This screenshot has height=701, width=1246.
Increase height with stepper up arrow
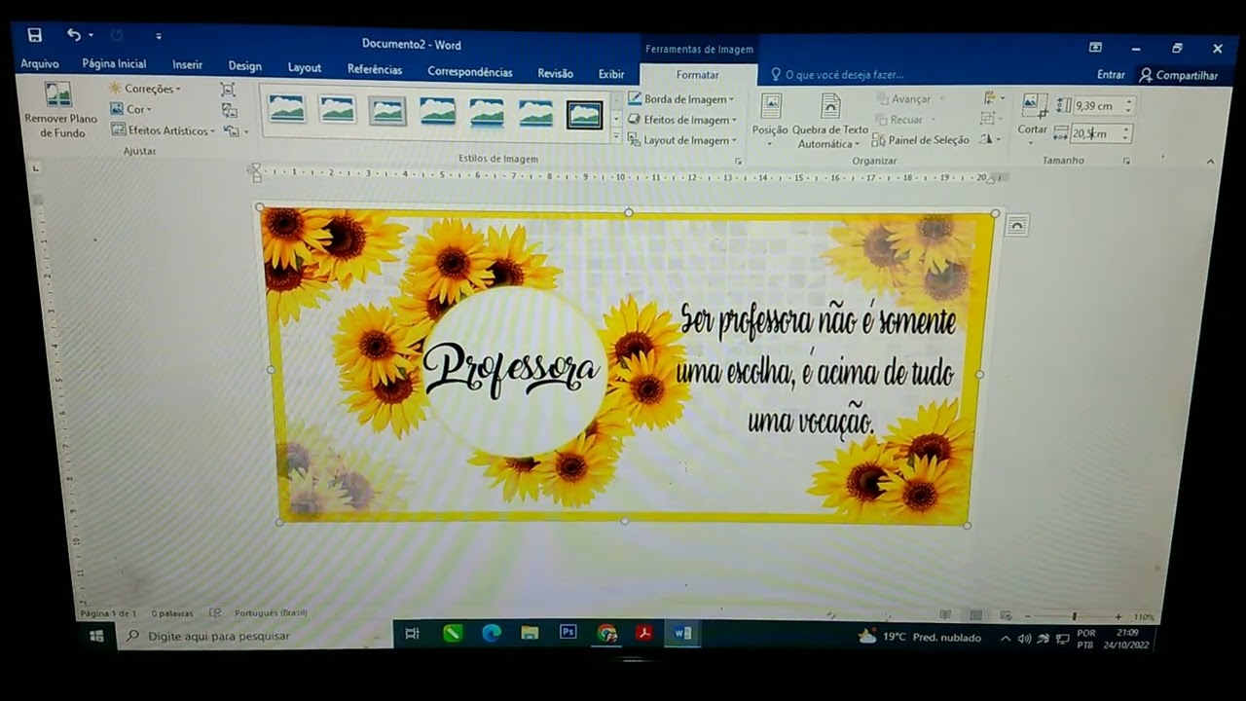point(1129,102)
